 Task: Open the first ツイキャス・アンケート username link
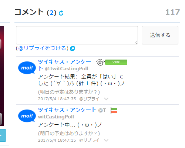click(64, 65)
